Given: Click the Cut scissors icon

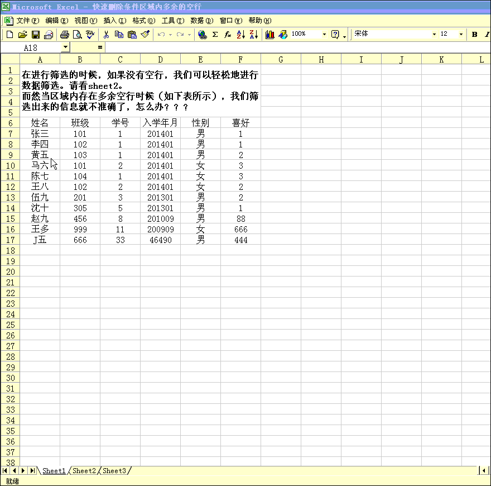Looking at the screenshot, I should (x=105, y=35).
